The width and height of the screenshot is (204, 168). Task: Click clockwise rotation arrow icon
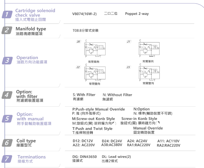(x=158, y=123)
